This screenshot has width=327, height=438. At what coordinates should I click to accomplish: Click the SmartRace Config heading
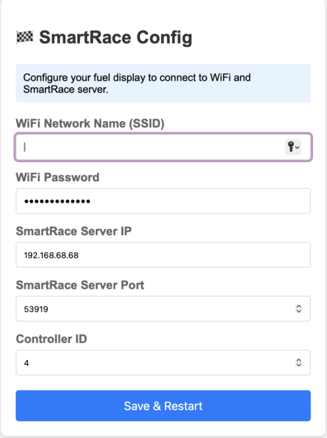(115, 38)
